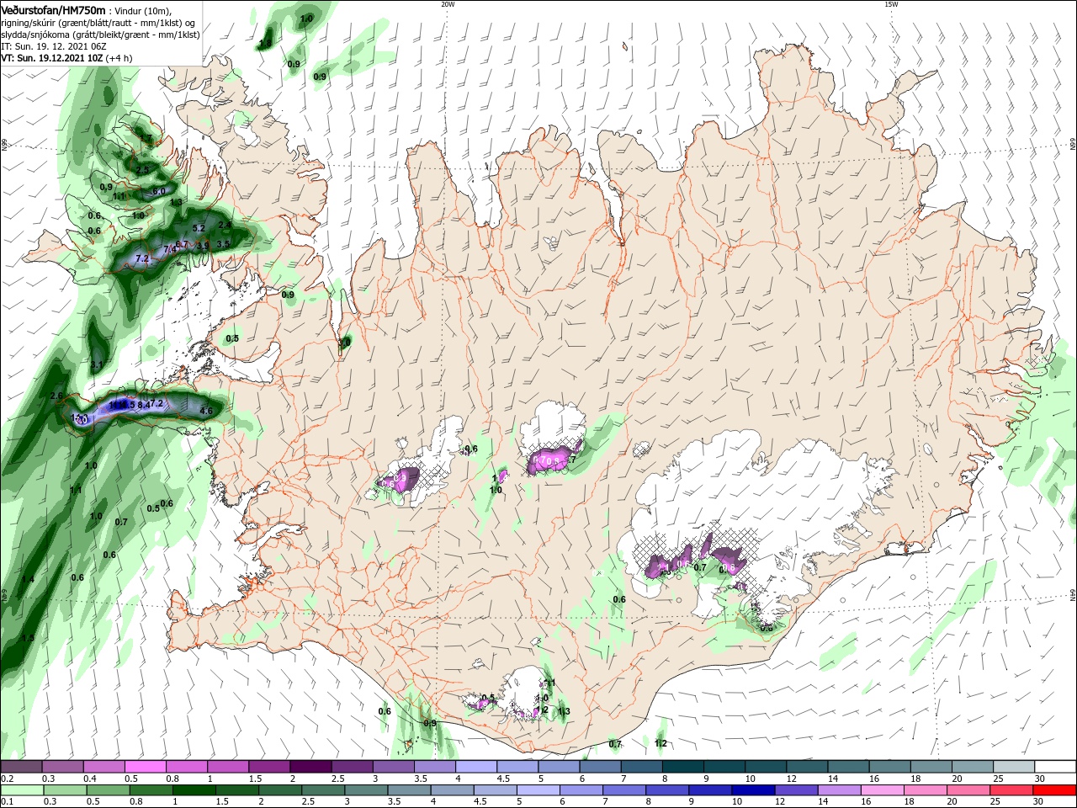Click the '1.5' precipitation value at lower left

pos(28,638)
